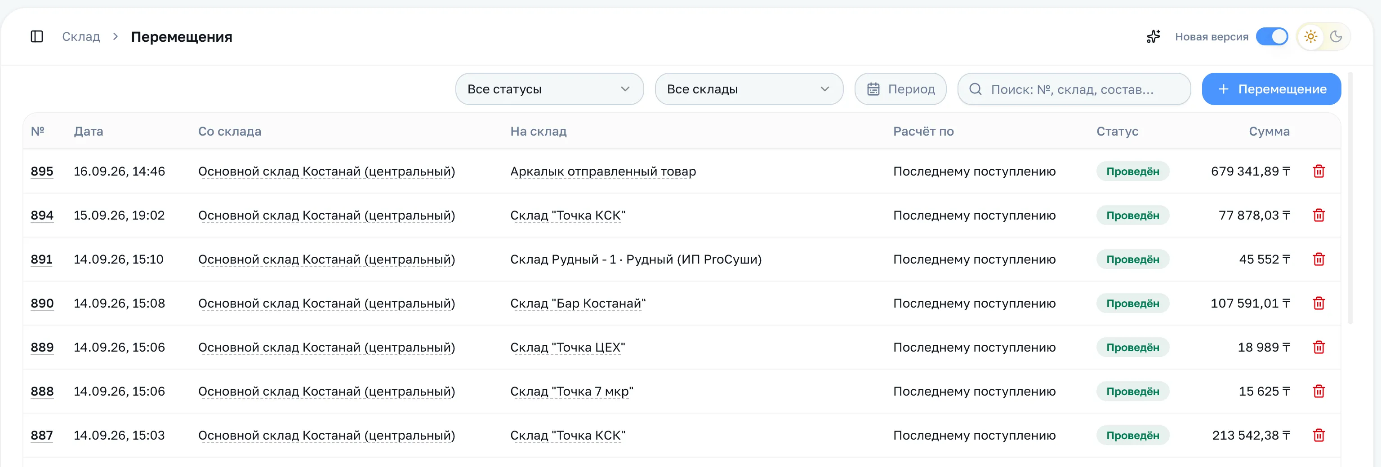1381x467 pixels.
Task: Go to Склад breadcrumb
Action: (x=81, y=36)
